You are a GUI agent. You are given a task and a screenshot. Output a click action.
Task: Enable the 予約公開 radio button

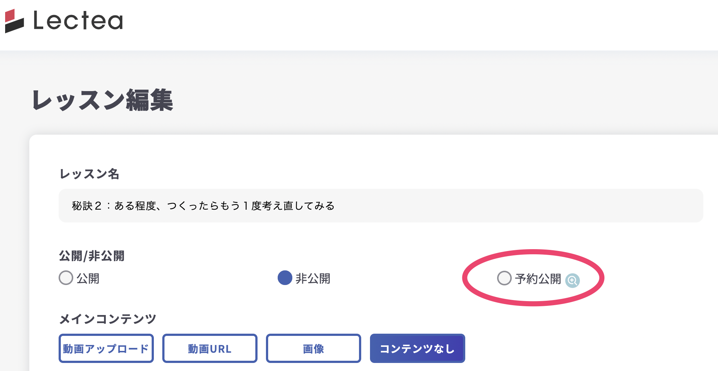click(x=504, y=278)
